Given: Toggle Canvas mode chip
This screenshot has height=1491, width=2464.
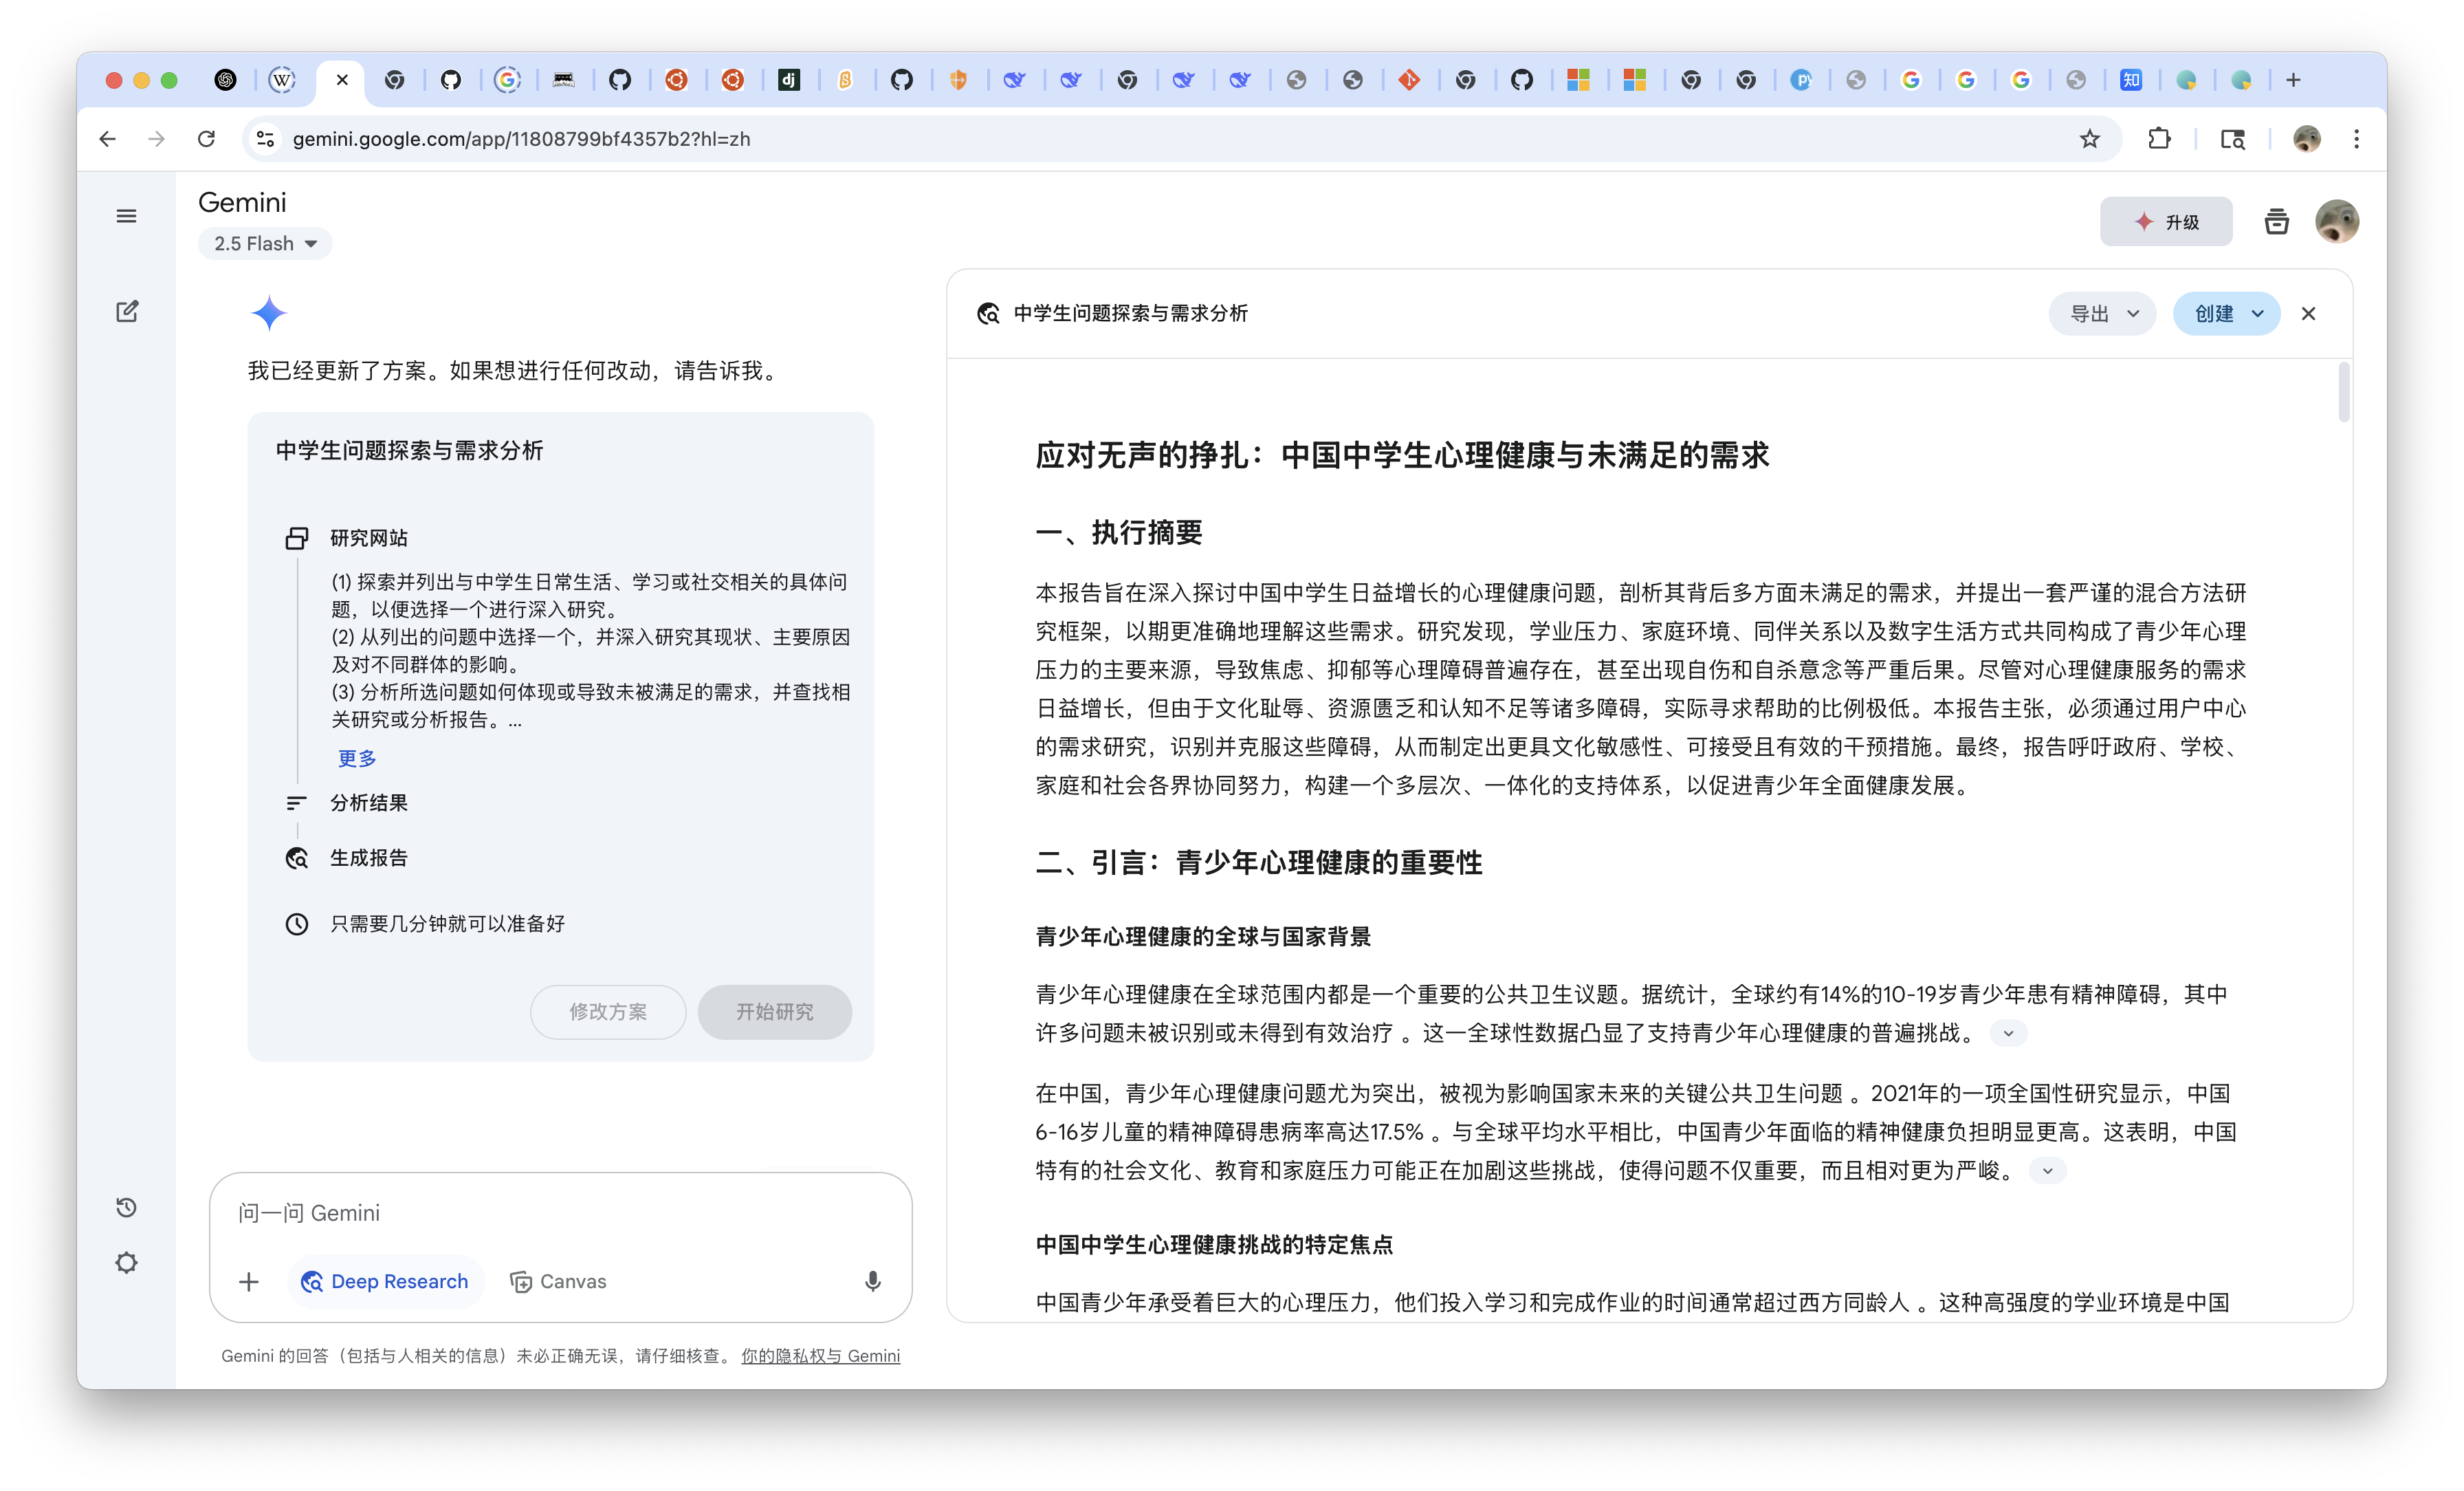Looking at the screenshot, I should (x=558, y=1282).
